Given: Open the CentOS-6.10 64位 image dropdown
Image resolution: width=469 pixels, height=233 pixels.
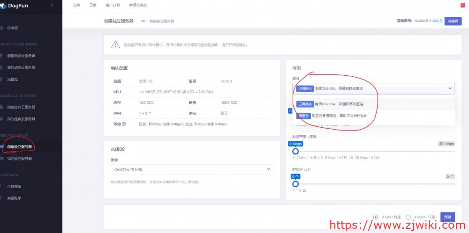Looking at the screenshot, I should click(x=192, y=169).
